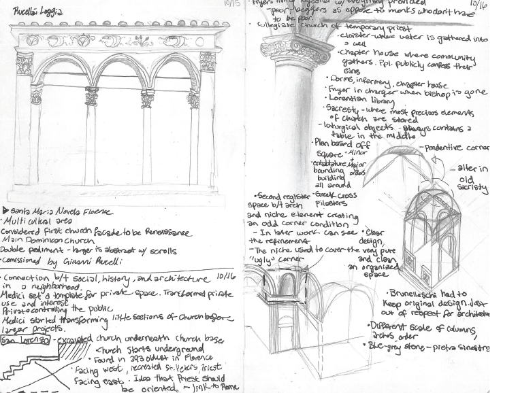Click 'Private controlling the public' line
Viewport: 518px width, 393px height.
click(56, 309)
